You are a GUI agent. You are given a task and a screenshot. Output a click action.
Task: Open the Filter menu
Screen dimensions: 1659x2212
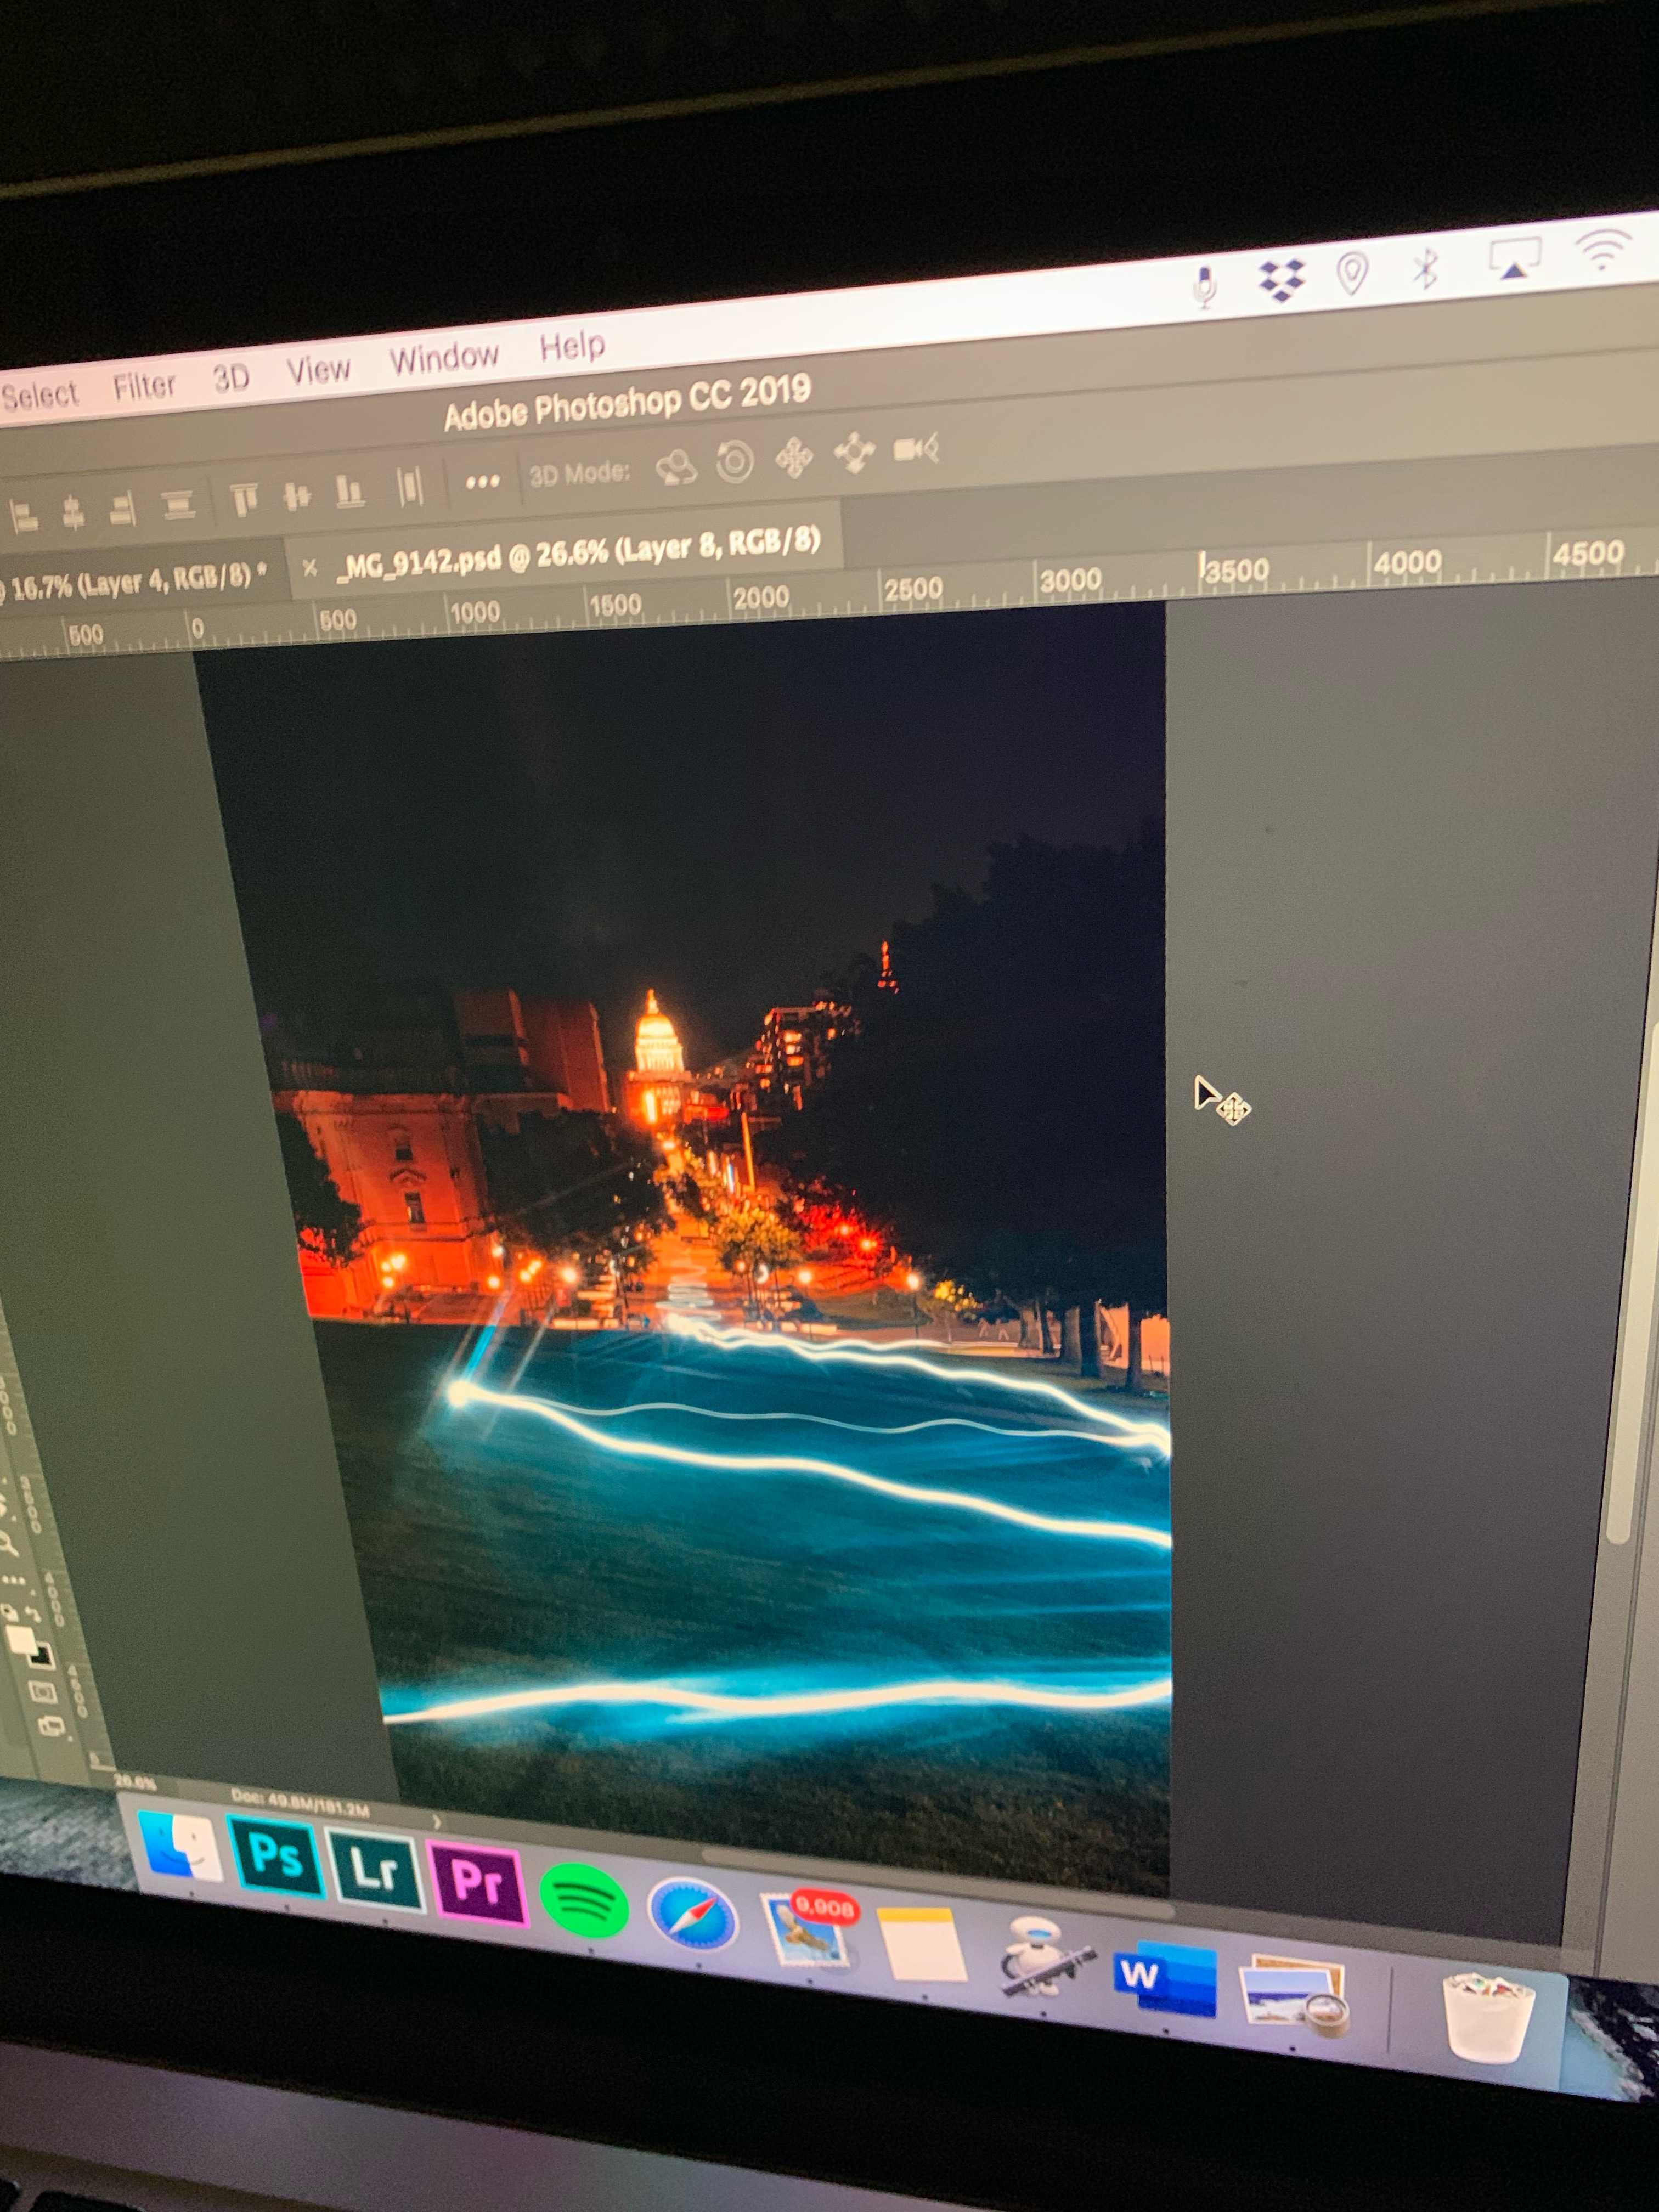pos(144,385)
